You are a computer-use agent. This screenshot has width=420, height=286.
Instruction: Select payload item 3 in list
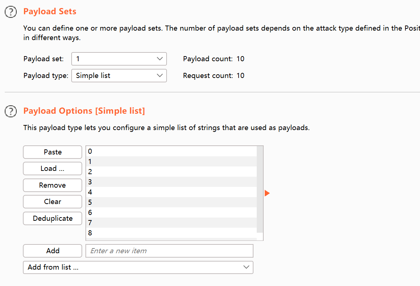tap(171, 182)
